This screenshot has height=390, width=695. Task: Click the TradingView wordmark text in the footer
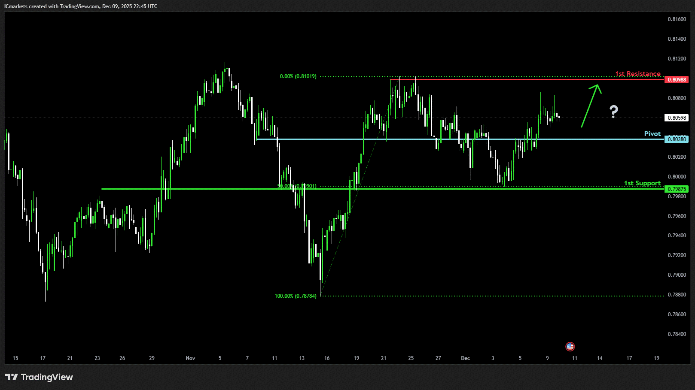tap(47, 377)
